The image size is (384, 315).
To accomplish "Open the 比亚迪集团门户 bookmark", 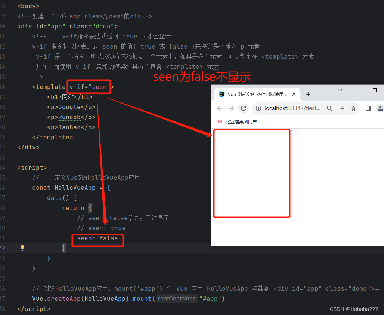I will (237, 121).
